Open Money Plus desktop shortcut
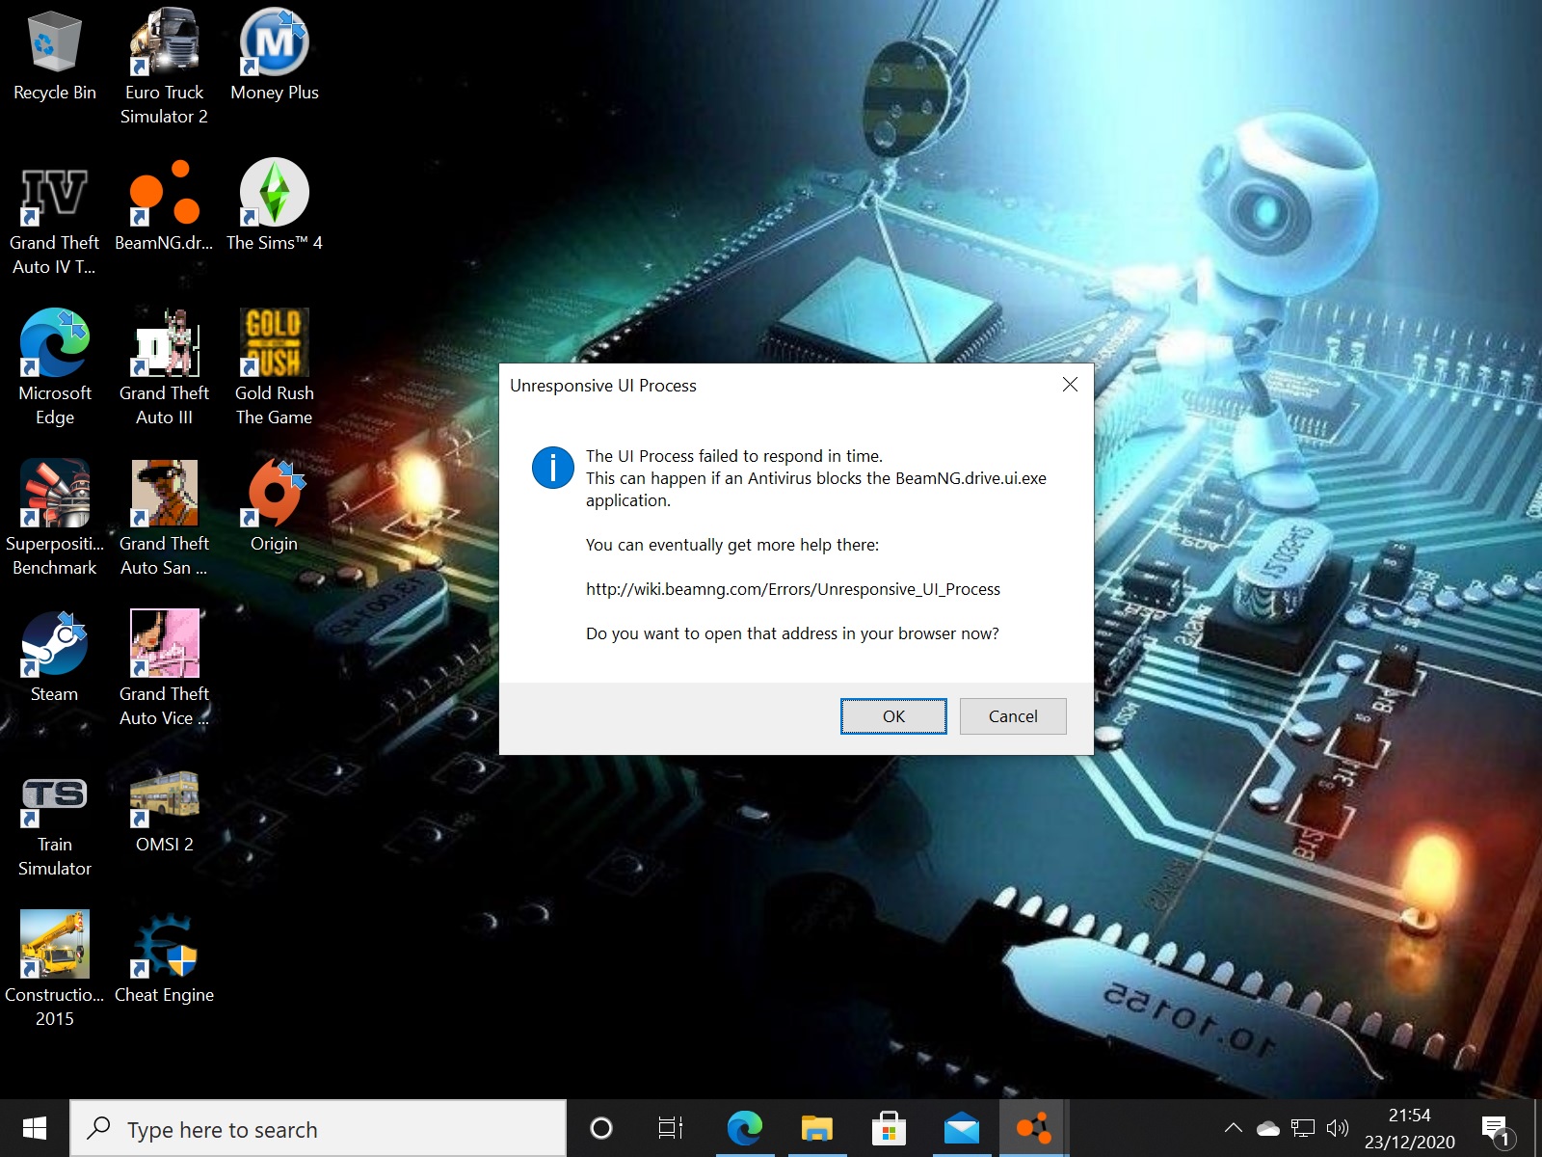Screen dimensions: 1542x1157 click(x=275, y=56)
